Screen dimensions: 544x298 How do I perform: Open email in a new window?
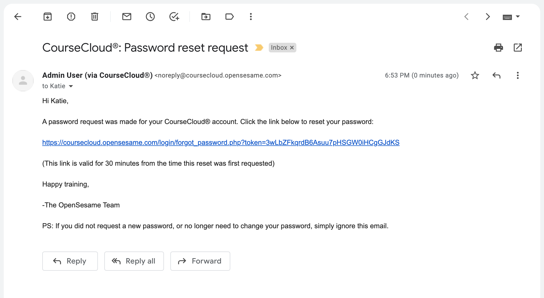click(x=518, y=48)
